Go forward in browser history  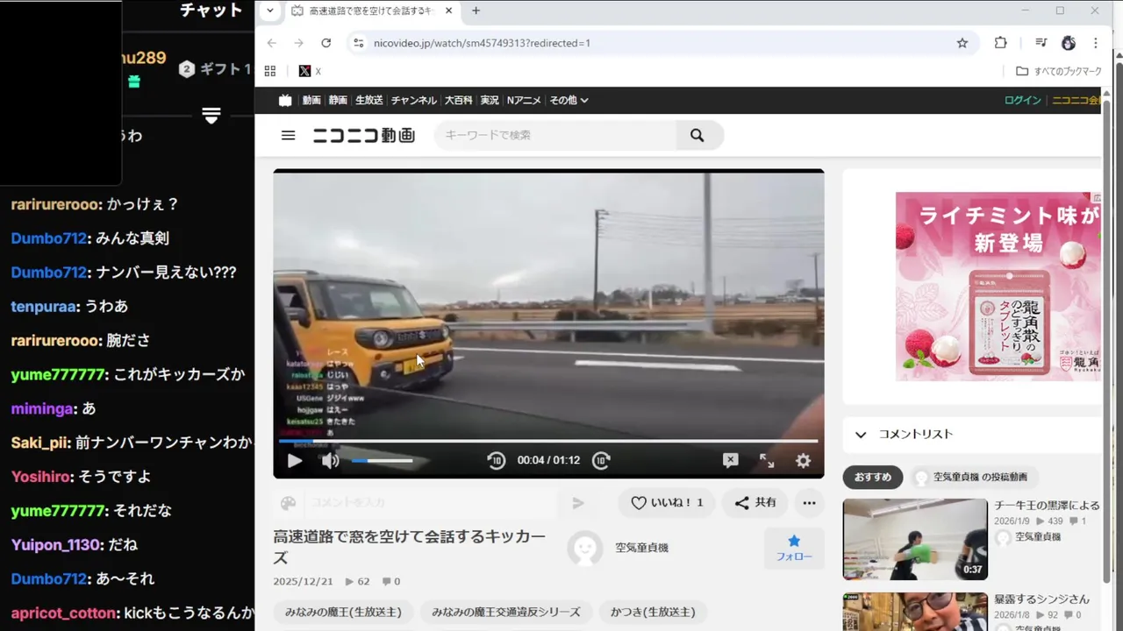coord(298,43)
